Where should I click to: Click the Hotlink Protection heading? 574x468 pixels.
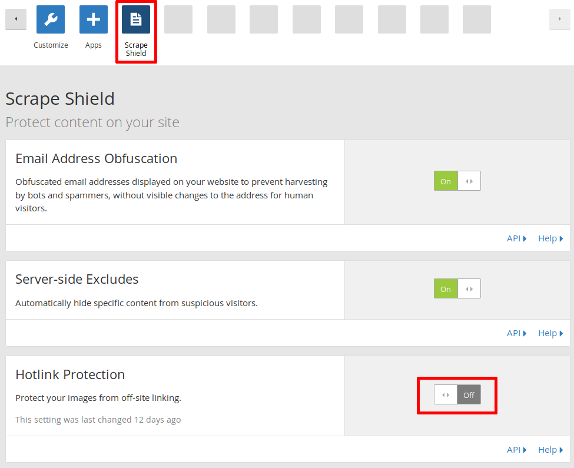[x=70, y=374]
